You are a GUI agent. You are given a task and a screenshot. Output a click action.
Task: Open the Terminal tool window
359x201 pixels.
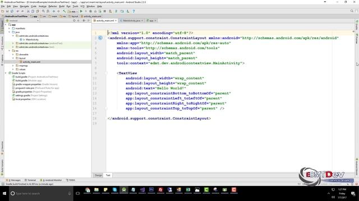30,180
